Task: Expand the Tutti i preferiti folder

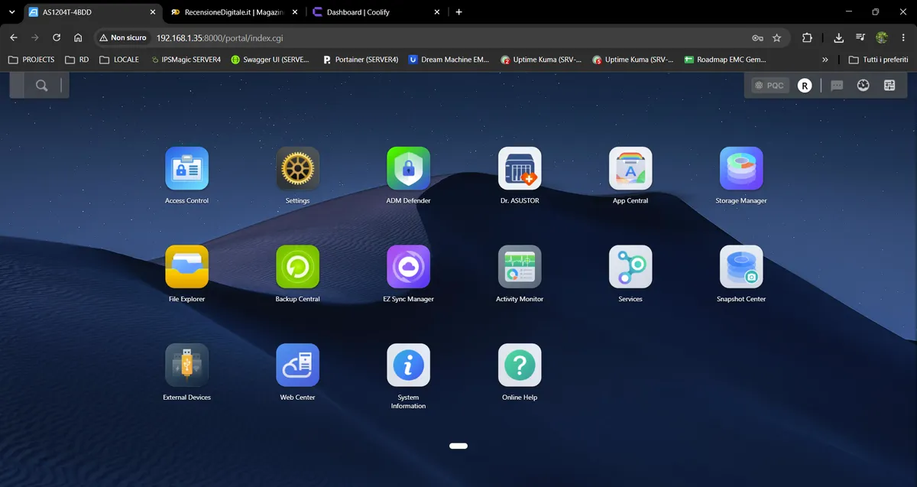Action: pyautogui.click(x=878, y=60)
